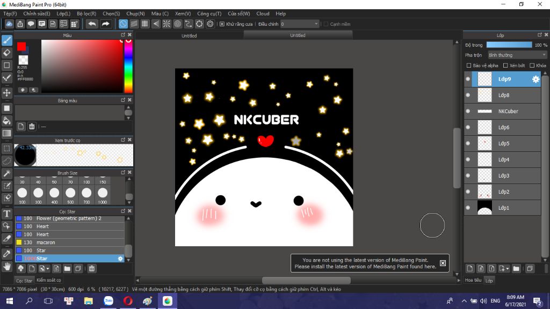Screen dimensions: 550x309
Task: Enable the Xén bớt checkbox
Action: coord(505,65)
